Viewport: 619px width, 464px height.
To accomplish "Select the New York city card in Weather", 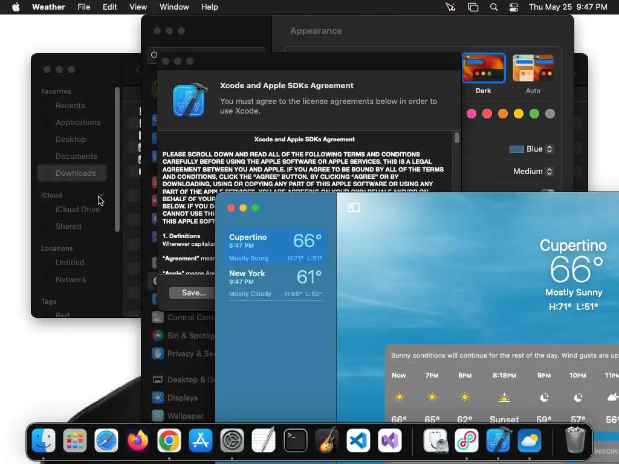I will click(x=276, y=283).
